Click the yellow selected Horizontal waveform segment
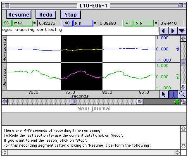 pyautogui.click(x=81, y=50)
